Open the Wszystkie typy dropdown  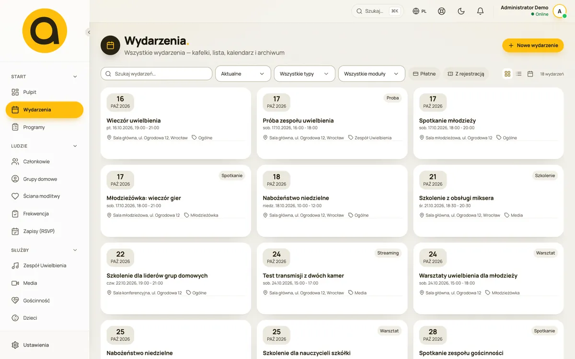304,74
